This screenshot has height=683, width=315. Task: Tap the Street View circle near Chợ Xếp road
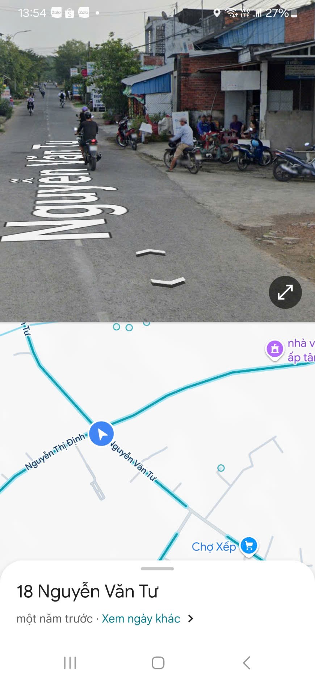click(x=221, y=468)
